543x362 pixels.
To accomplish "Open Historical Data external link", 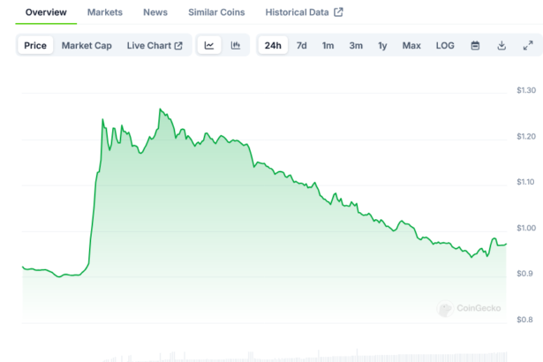I will [304, 12].
